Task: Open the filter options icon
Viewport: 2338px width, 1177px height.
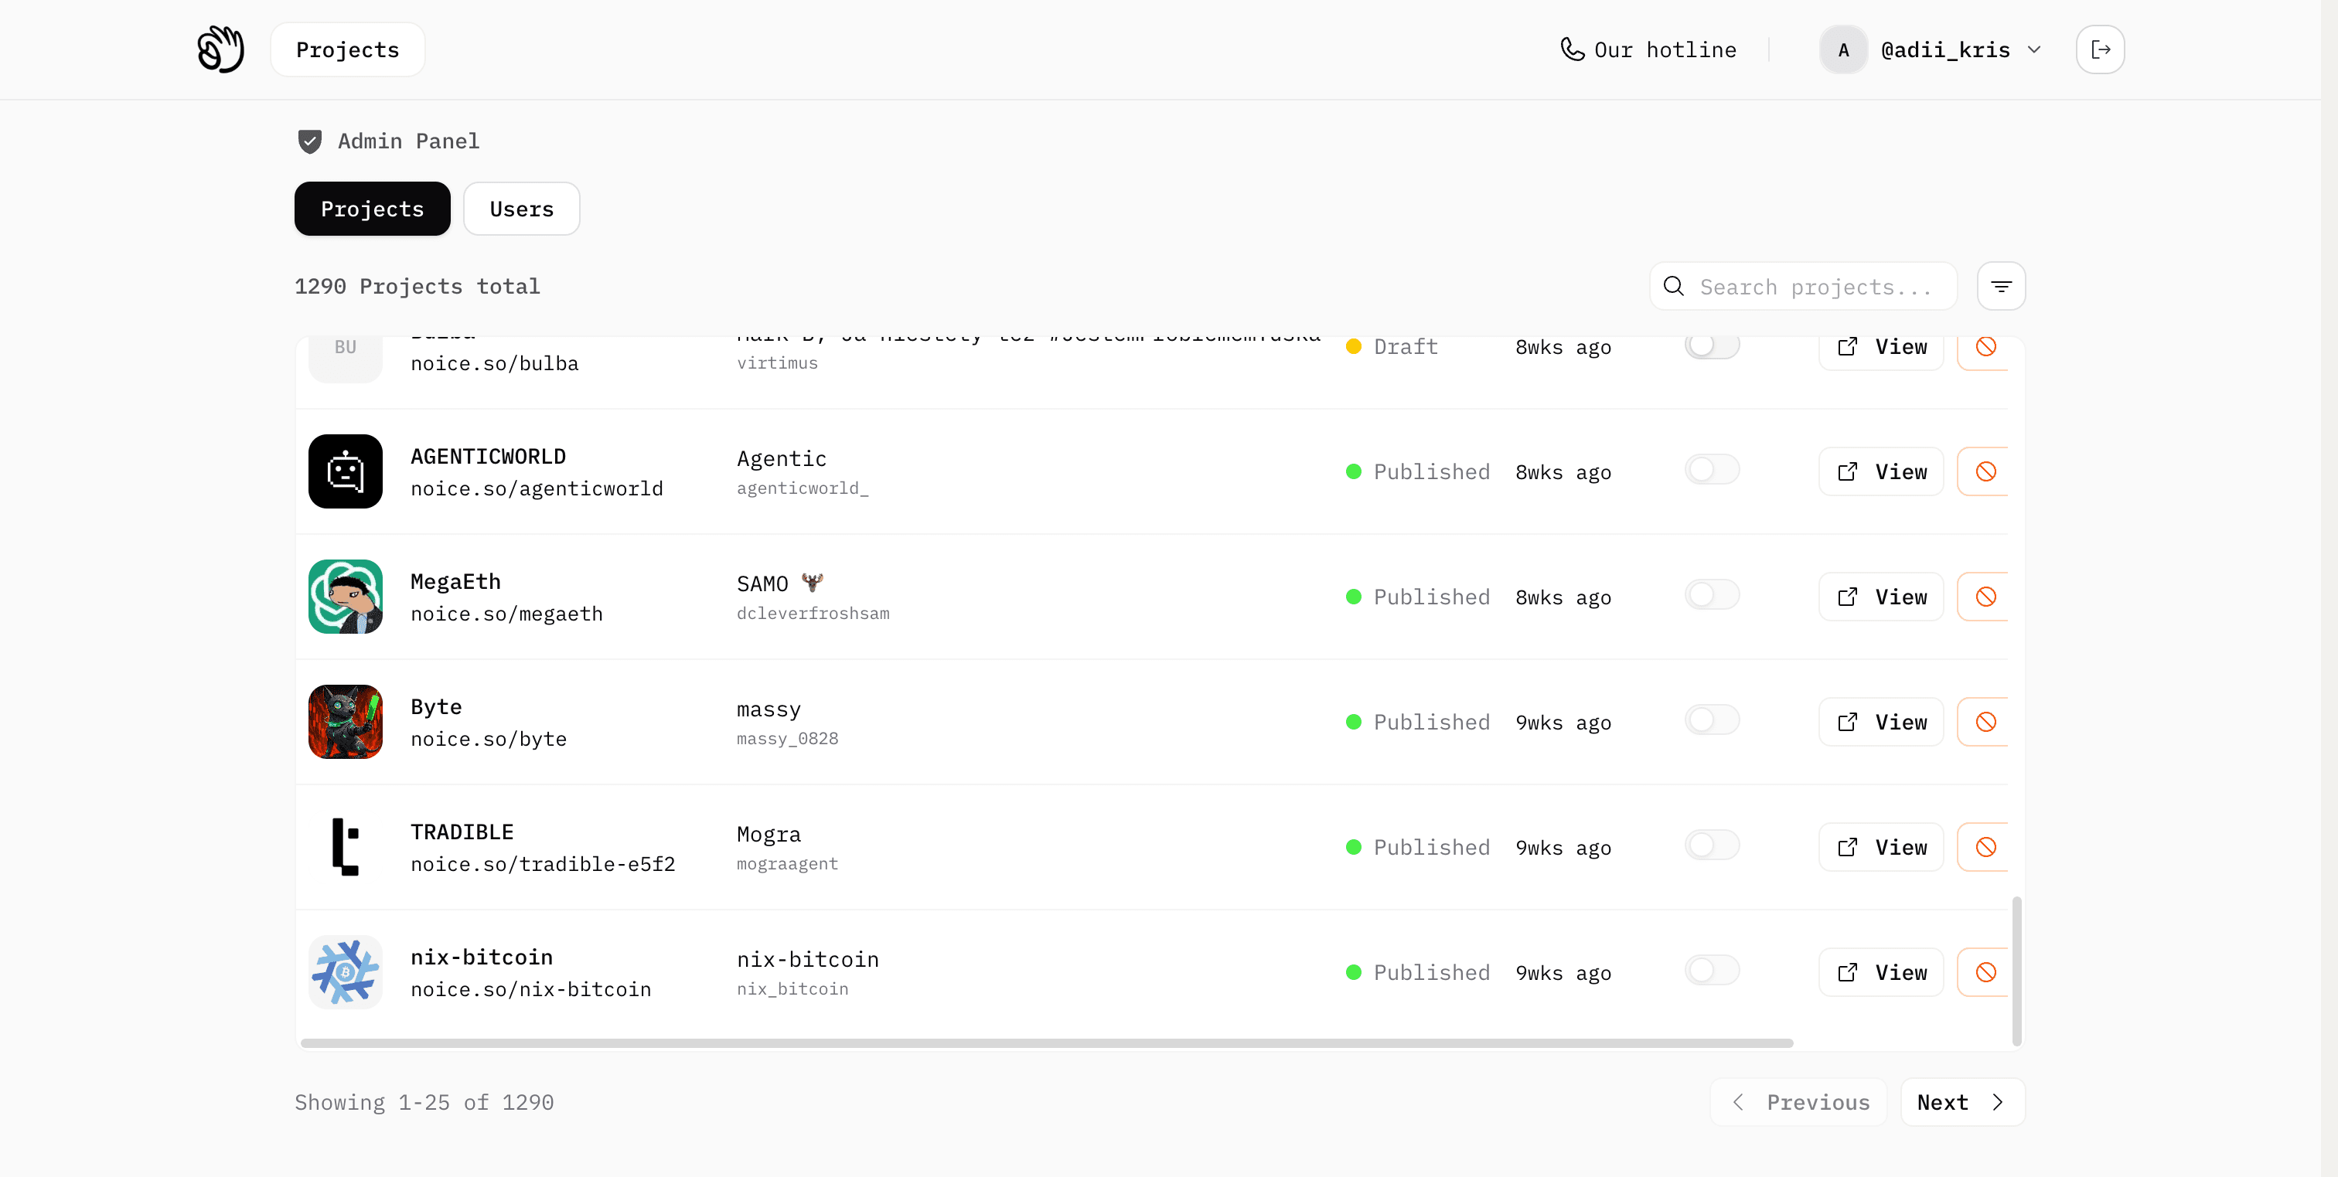Action: (x=2000, y=287)
